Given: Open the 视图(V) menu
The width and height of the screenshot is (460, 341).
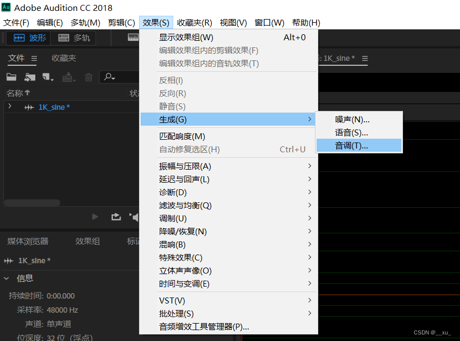Looking at the screenshot, I should tap(233, 23).
